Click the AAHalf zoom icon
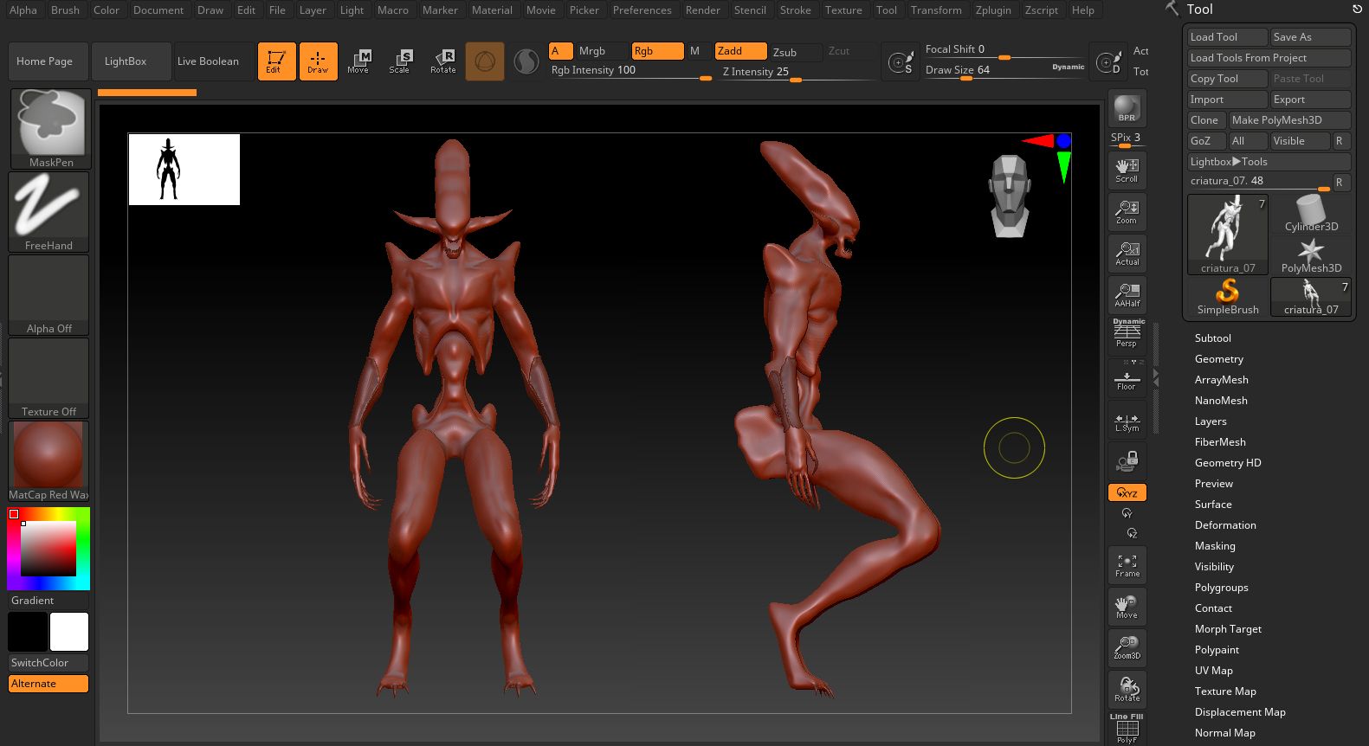This screenshot has height=746, width=1369. [1127, 294]
